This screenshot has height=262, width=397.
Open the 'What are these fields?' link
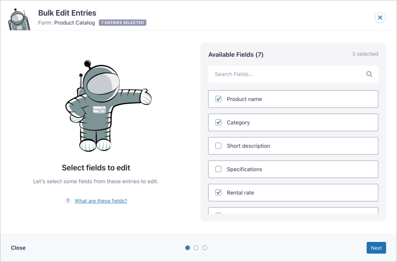point(101,201)
